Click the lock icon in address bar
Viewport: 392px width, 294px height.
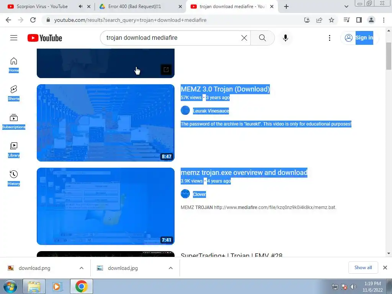pyautogui.click(x=48, y=20)
